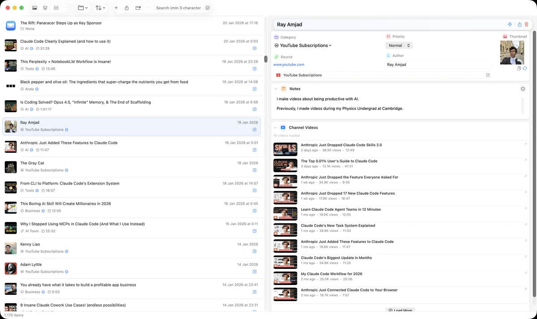Screen dimensions: 537x319
Task: Switch to the compact list layout icon
Action: 45,8
